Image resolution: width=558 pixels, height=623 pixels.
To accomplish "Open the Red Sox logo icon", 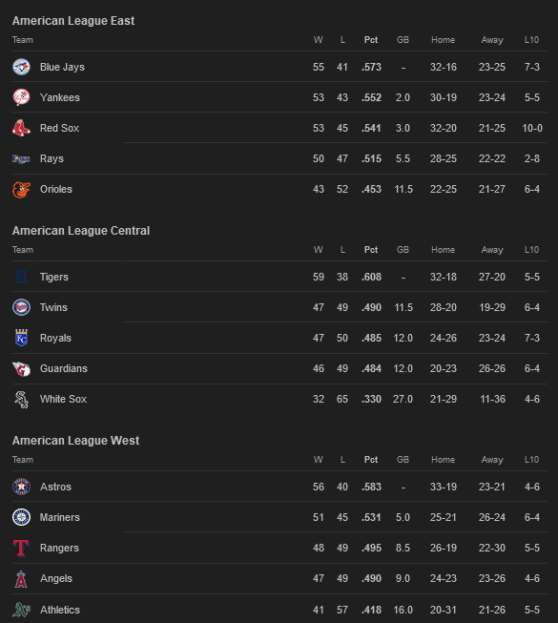I will tap(21, 128).
